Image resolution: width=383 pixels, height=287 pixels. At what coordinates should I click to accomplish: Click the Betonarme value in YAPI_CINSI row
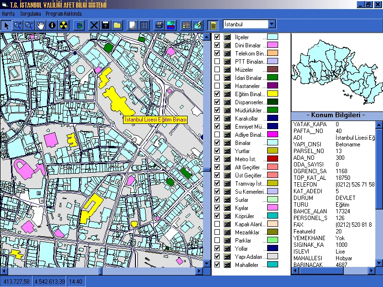click(348, 144)
